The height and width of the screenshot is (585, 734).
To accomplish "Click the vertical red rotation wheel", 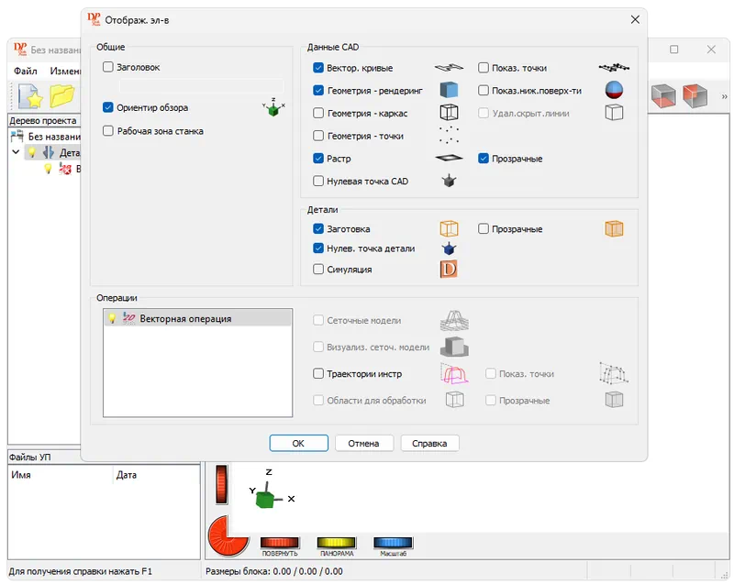I will (222, 484).
